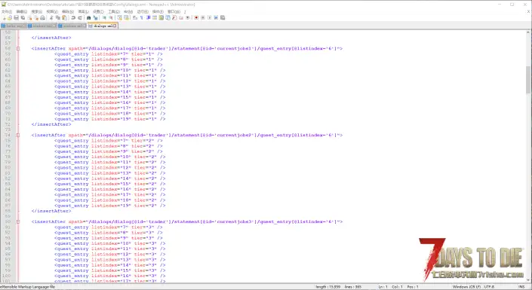Open the 工具(O) Tools menu
The width and height of the screenshot is (532, 290).
(x=114, y=11)
